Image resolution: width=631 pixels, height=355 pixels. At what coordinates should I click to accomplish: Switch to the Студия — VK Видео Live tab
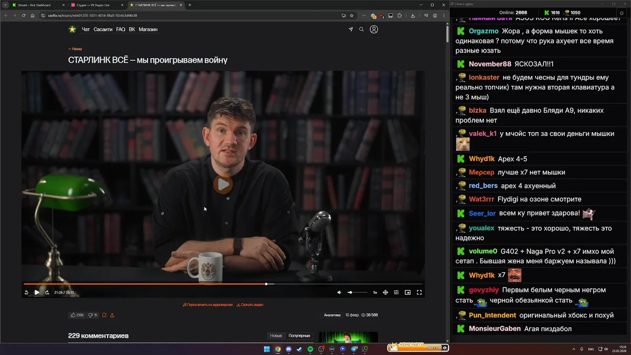[x=97, y=5]
